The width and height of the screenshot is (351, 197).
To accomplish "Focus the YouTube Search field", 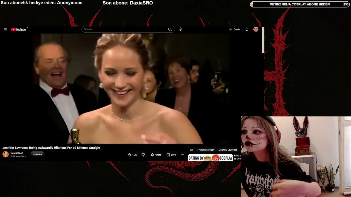I will 123,29.
